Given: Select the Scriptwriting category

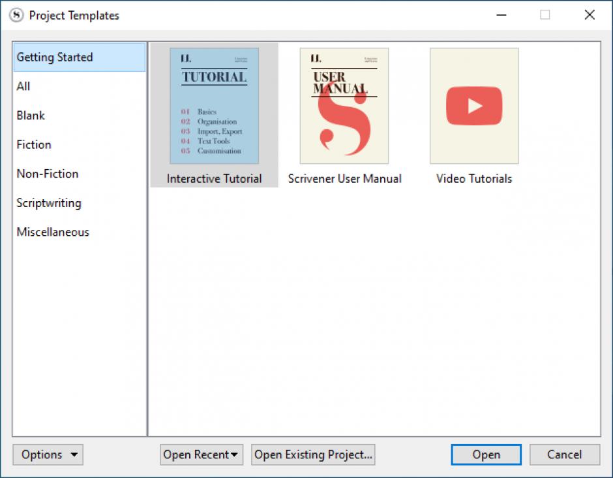Looking at the screenshot, I should click(49, 203).
